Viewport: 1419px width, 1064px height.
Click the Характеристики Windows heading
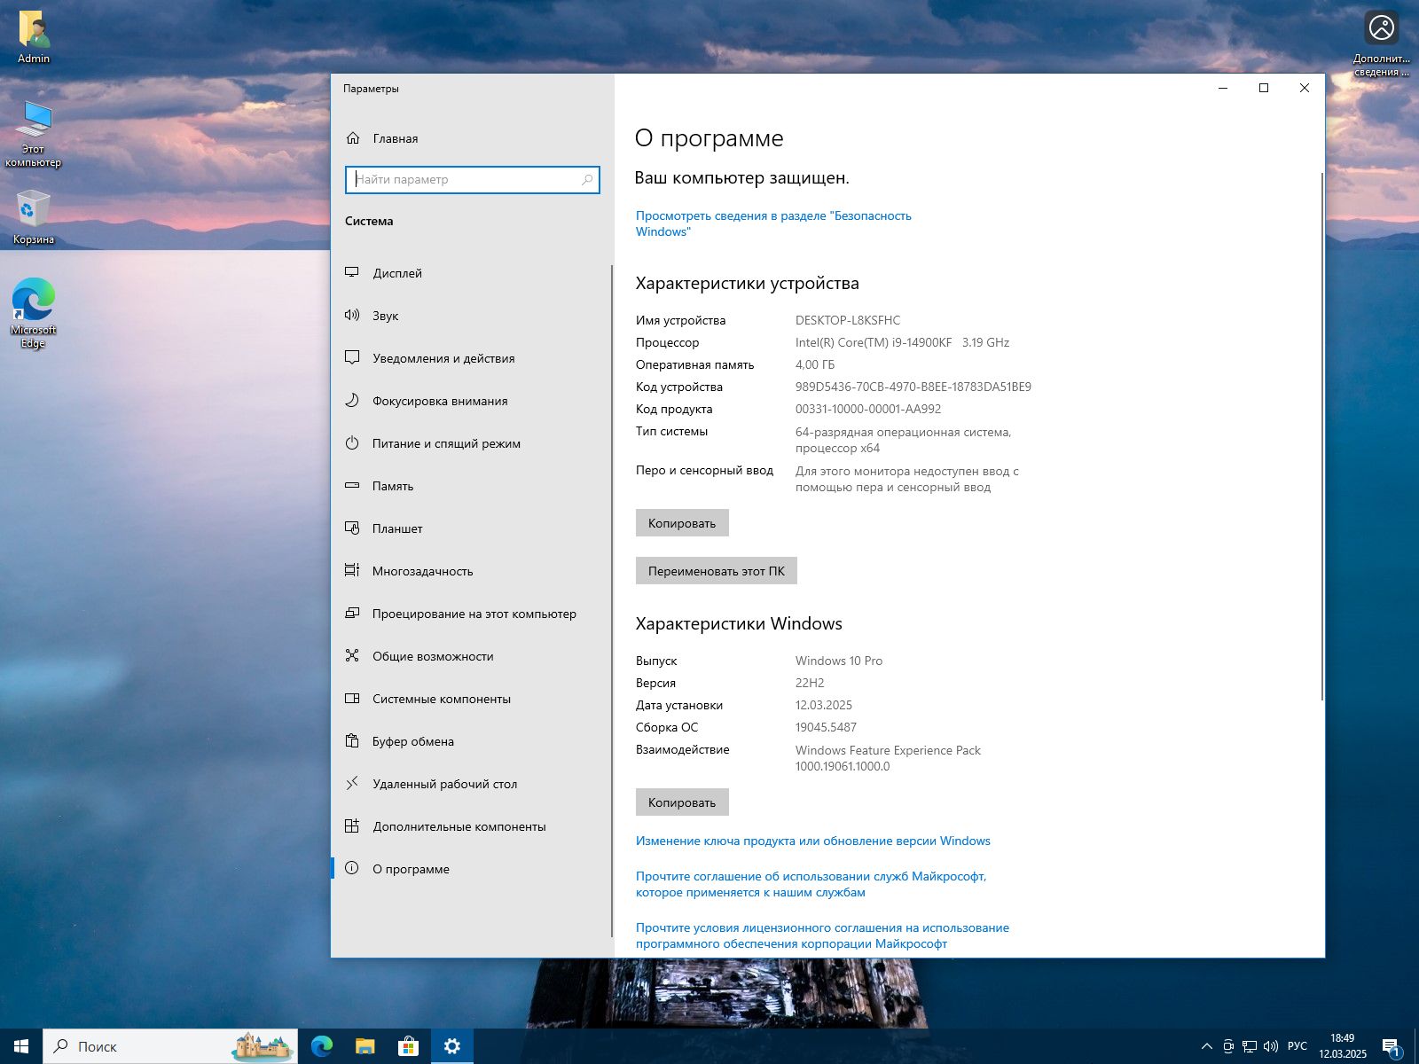[x=739, y=623]
